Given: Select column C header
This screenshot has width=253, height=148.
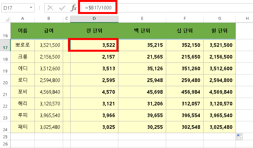Looking at the screenshot, I should click(67, 19).
